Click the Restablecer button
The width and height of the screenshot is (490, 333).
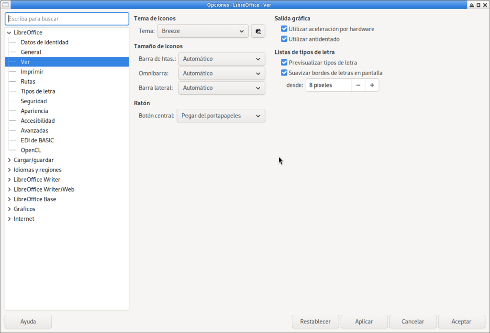(x=315, y=322)
